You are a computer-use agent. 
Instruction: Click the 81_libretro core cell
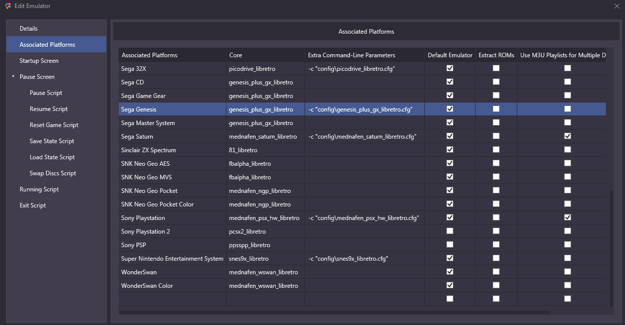pos(265,150)
